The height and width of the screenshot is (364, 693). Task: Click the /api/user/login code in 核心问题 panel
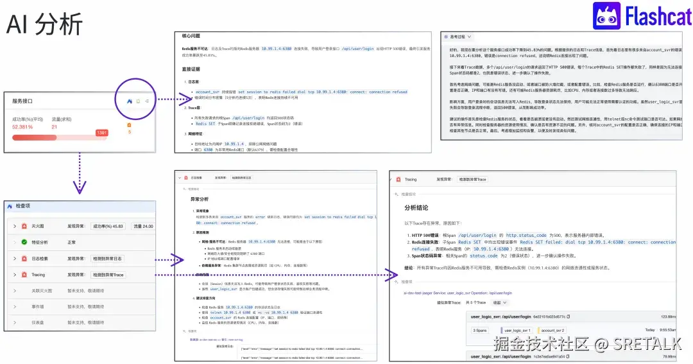click(357, 49)
